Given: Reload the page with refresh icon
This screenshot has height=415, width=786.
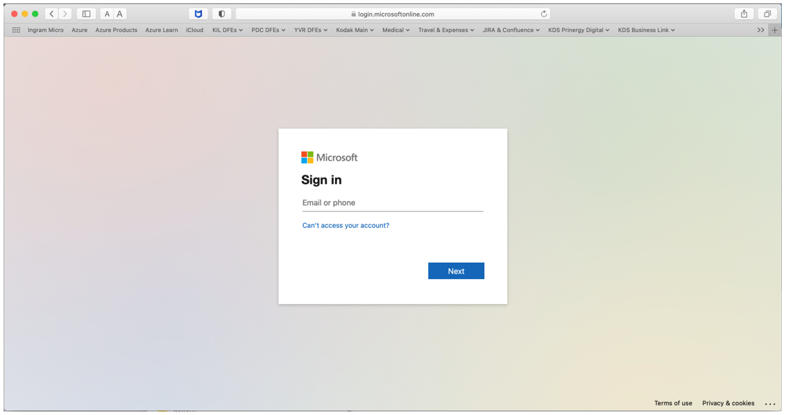Looking at the screenshot, I should [544, 14].
